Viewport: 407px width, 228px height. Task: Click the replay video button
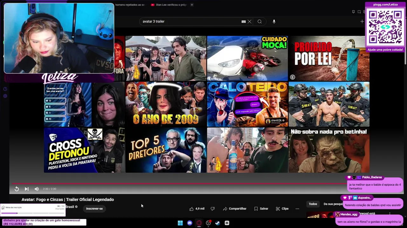click(x=17, y=189)
